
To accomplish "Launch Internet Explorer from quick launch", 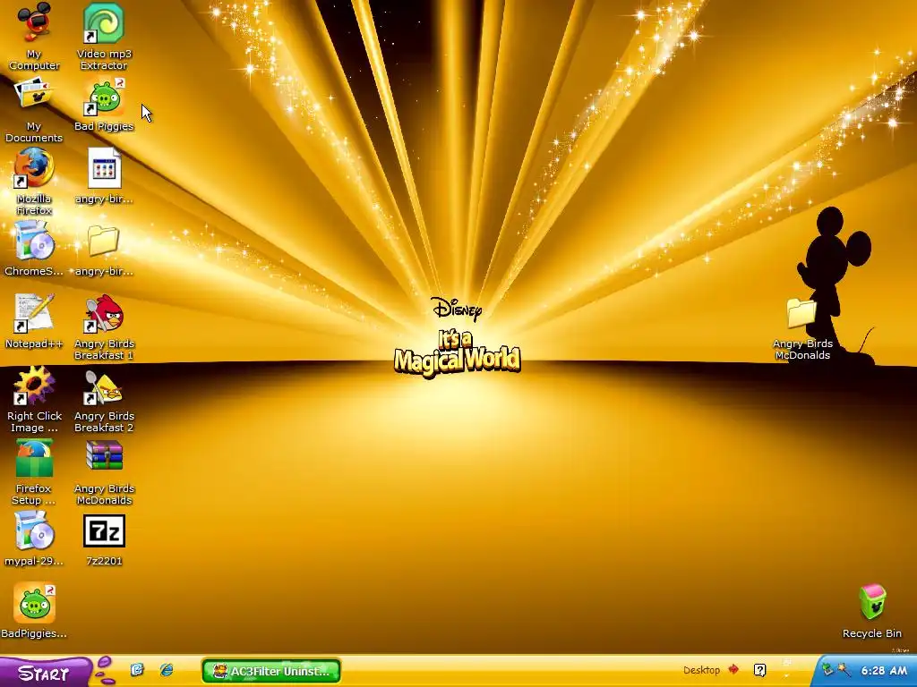I will pos(166,669).
